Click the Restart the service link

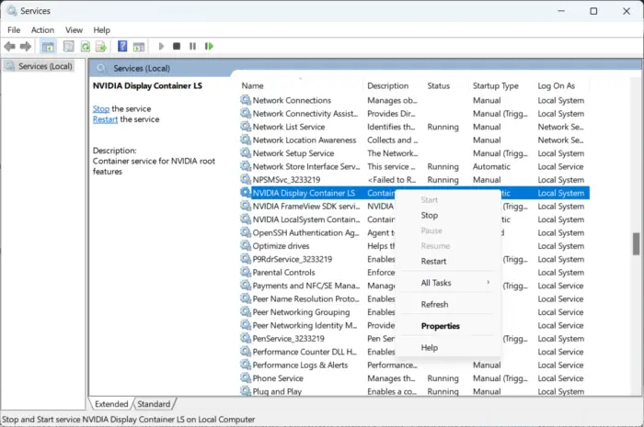tap(105, 119)
